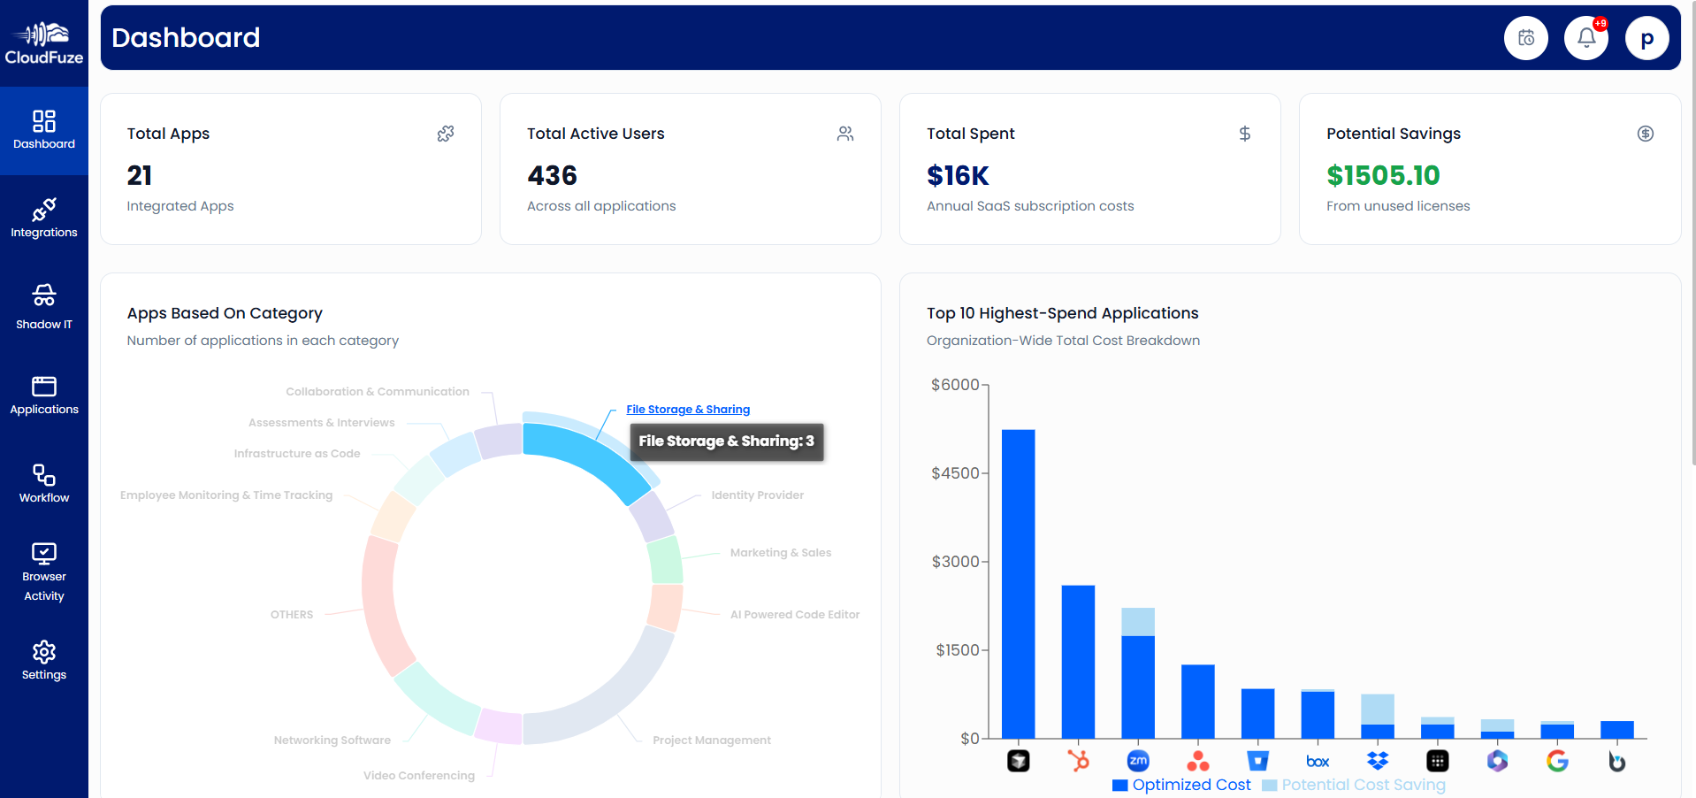Click the tallest bar in the spend chart

click(x=1019, y=584)
